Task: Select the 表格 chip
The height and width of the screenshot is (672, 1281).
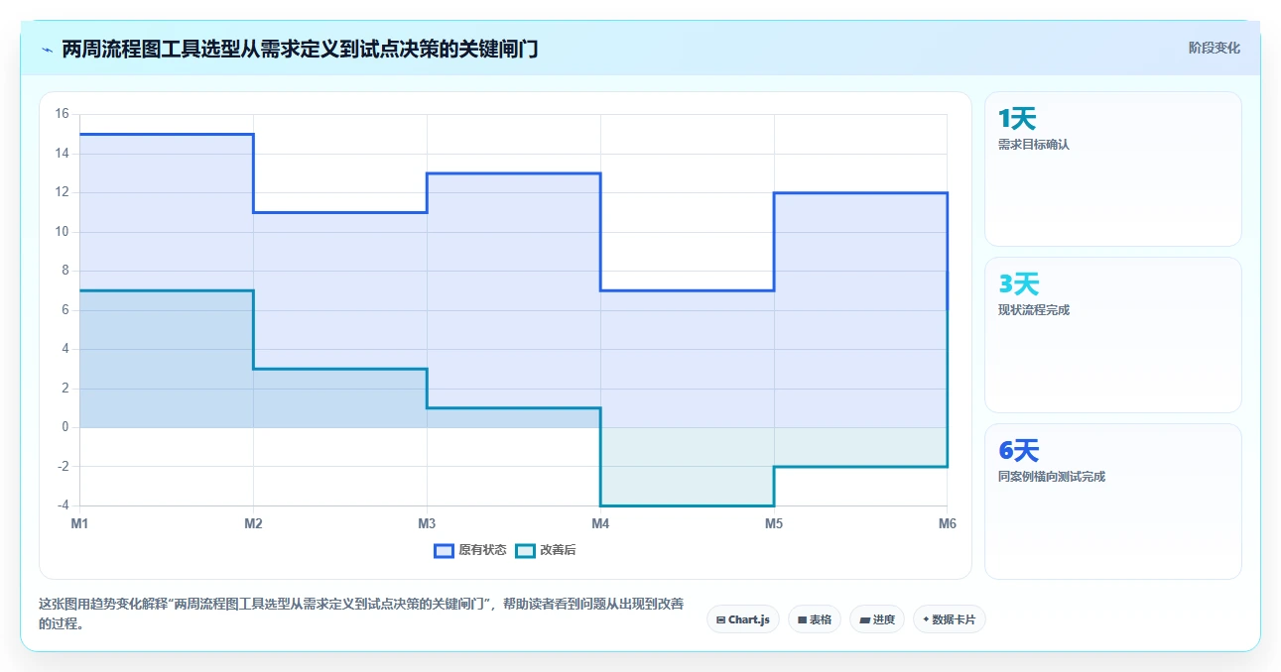Action: (815, 619)
